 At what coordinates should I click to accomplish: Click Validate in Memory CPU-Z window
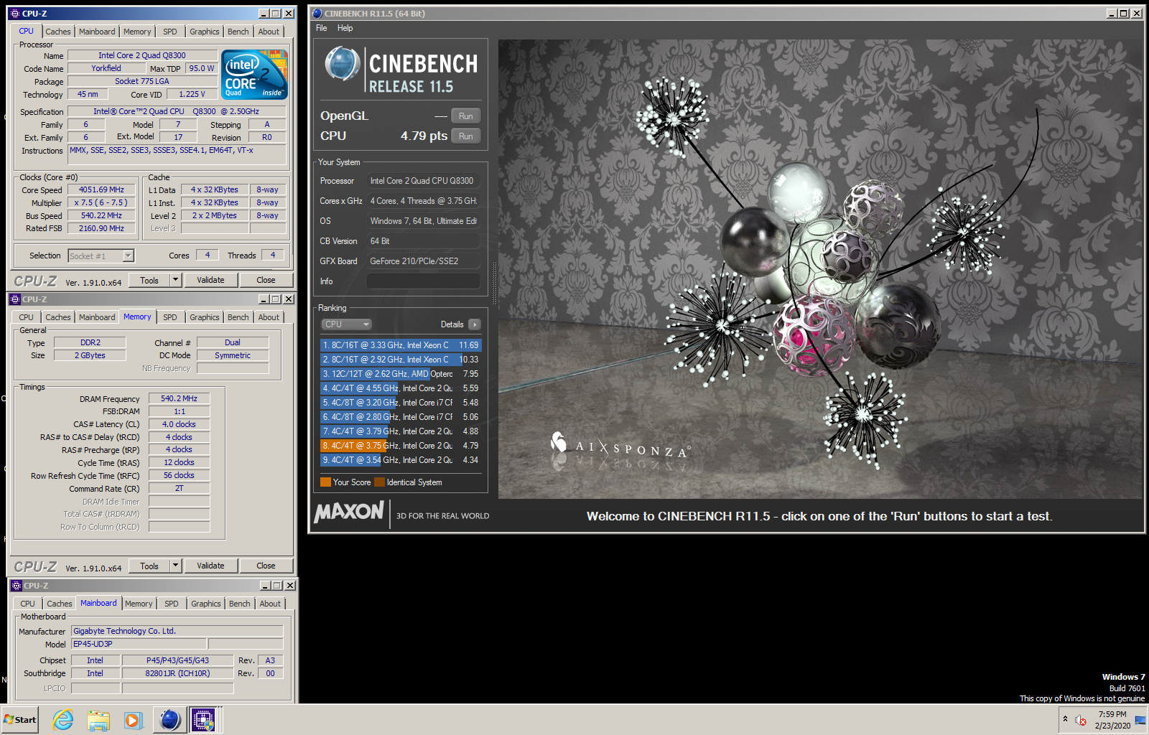210,566
